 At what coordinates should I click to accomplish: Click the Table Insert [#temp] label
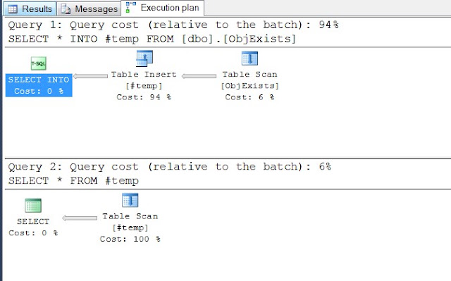click(x=144, y=86)
